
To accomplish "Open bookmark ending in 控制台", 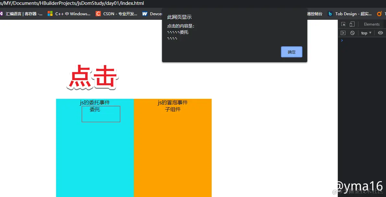I will (x=315, y=14).
